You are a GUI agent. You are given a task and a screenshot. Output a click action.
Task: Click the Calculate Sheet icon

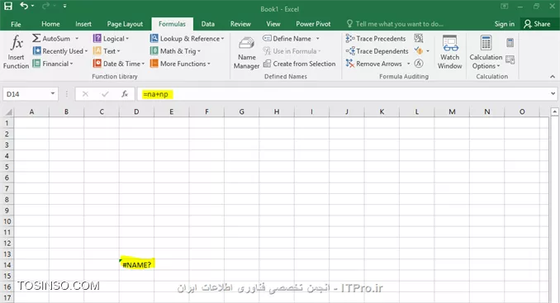pos(510,59)
